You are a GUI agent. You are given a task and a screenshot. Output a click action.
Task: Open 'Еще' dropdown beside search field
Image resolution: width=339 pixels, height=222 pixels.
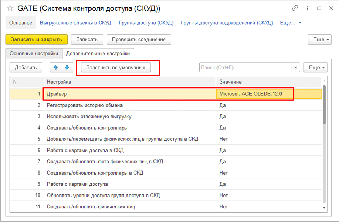coord(315,67)
